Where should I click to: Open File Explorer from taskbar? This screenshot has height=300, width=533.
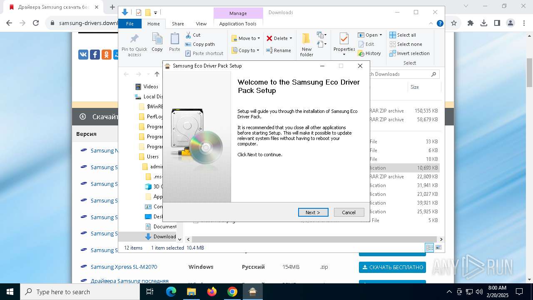[192, 292]
